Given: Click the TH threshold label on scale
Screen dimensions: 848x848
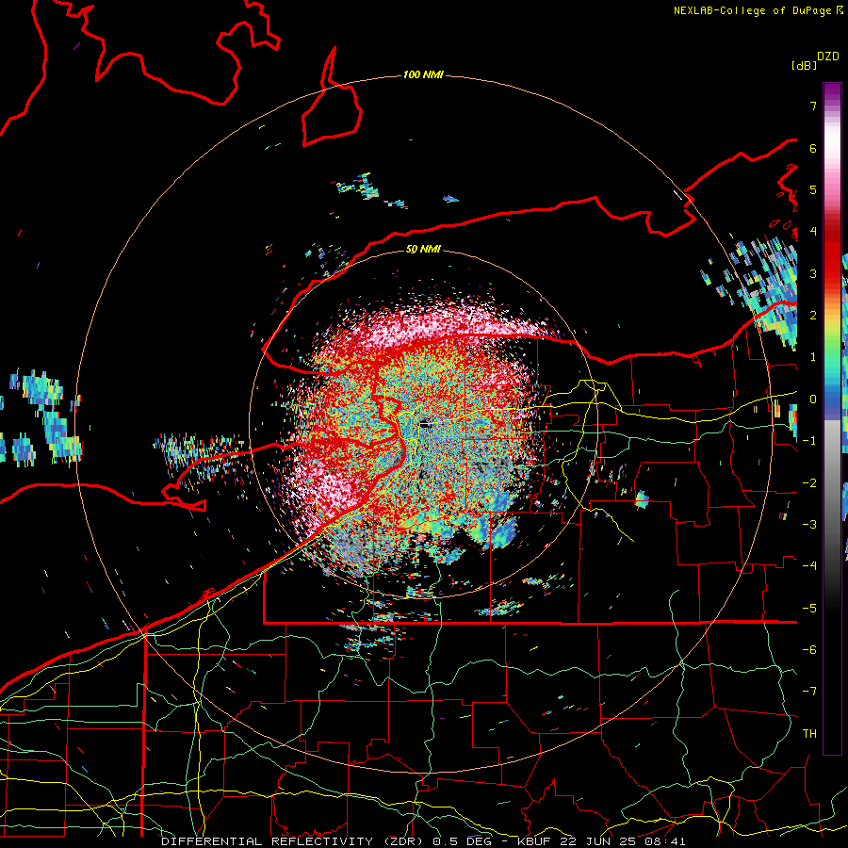Looking at the screenshot, I should coord(809,734).
